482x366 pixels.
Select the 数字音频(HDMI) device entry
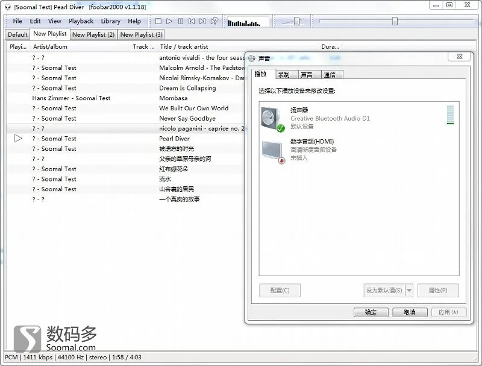click(359, 150)
